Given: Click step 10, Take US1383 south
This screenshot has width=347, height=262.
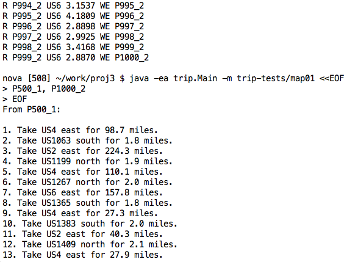Looking at the screenshot, I should [x=90, y=224].
